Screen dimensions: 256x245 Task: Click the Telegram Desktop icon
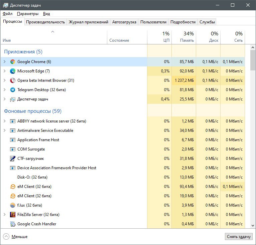point(13,90)
